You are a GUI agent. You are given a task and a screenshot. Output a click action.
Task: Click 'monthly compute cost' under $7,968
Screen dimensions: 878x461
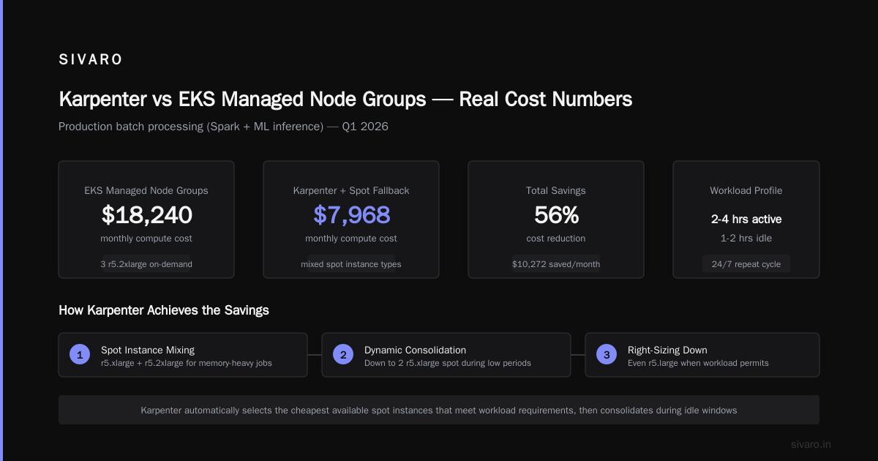point(351,238)
